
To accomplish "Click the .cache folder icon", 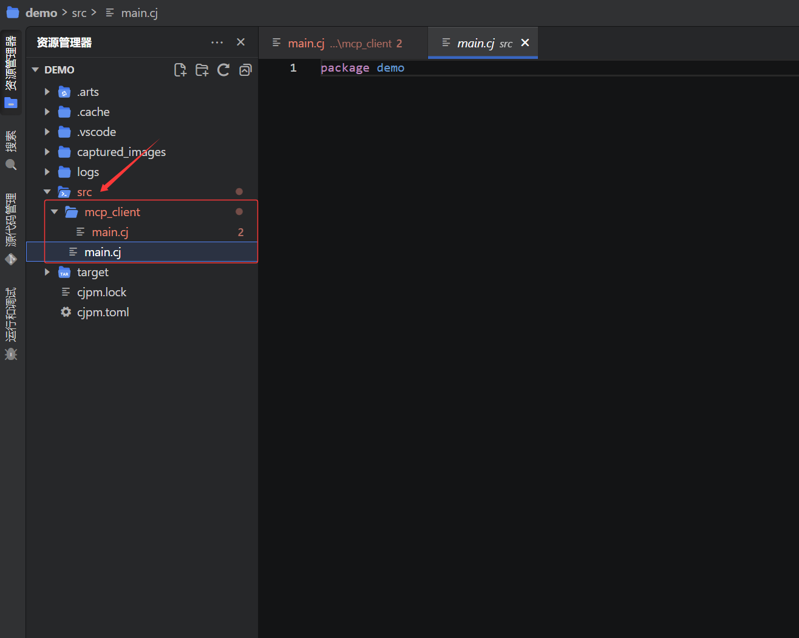I will [x=64, y=112].
